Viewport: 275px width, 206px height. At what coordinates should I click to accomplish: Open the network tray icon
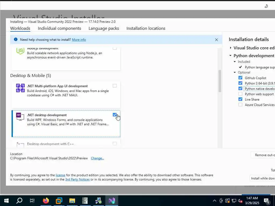coord(234,201)
